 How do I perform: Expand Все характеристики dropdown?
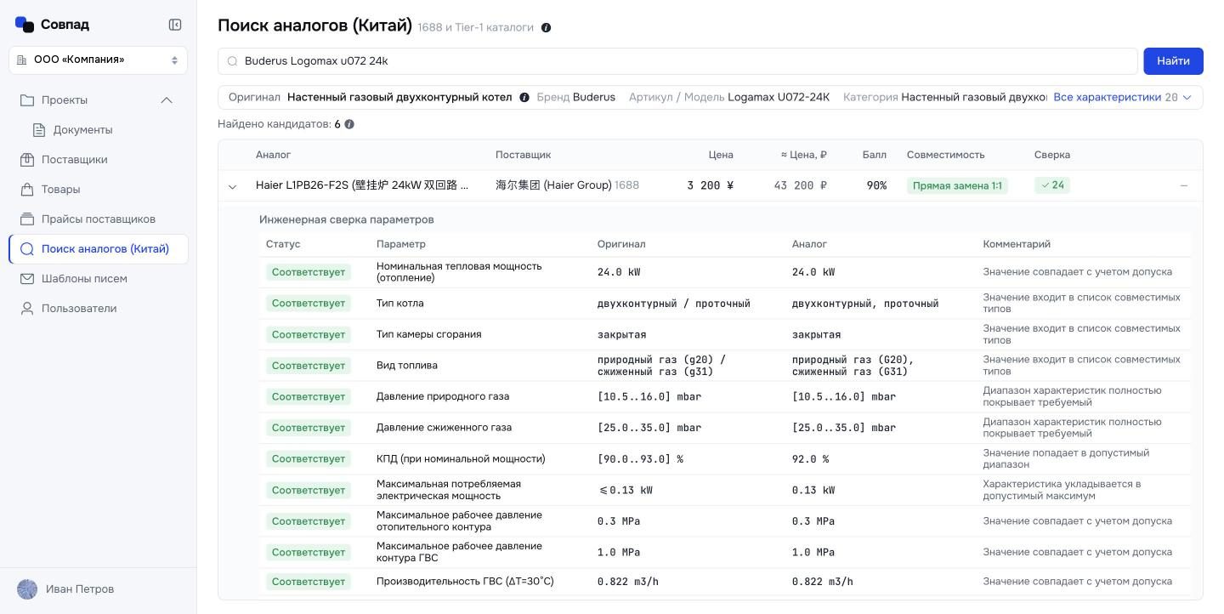[x=1122, y=97]
